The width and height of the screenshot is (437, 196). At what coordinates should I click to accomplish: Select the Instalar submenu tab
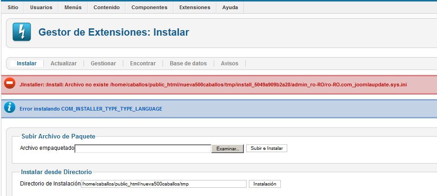[x=26, y=64]
